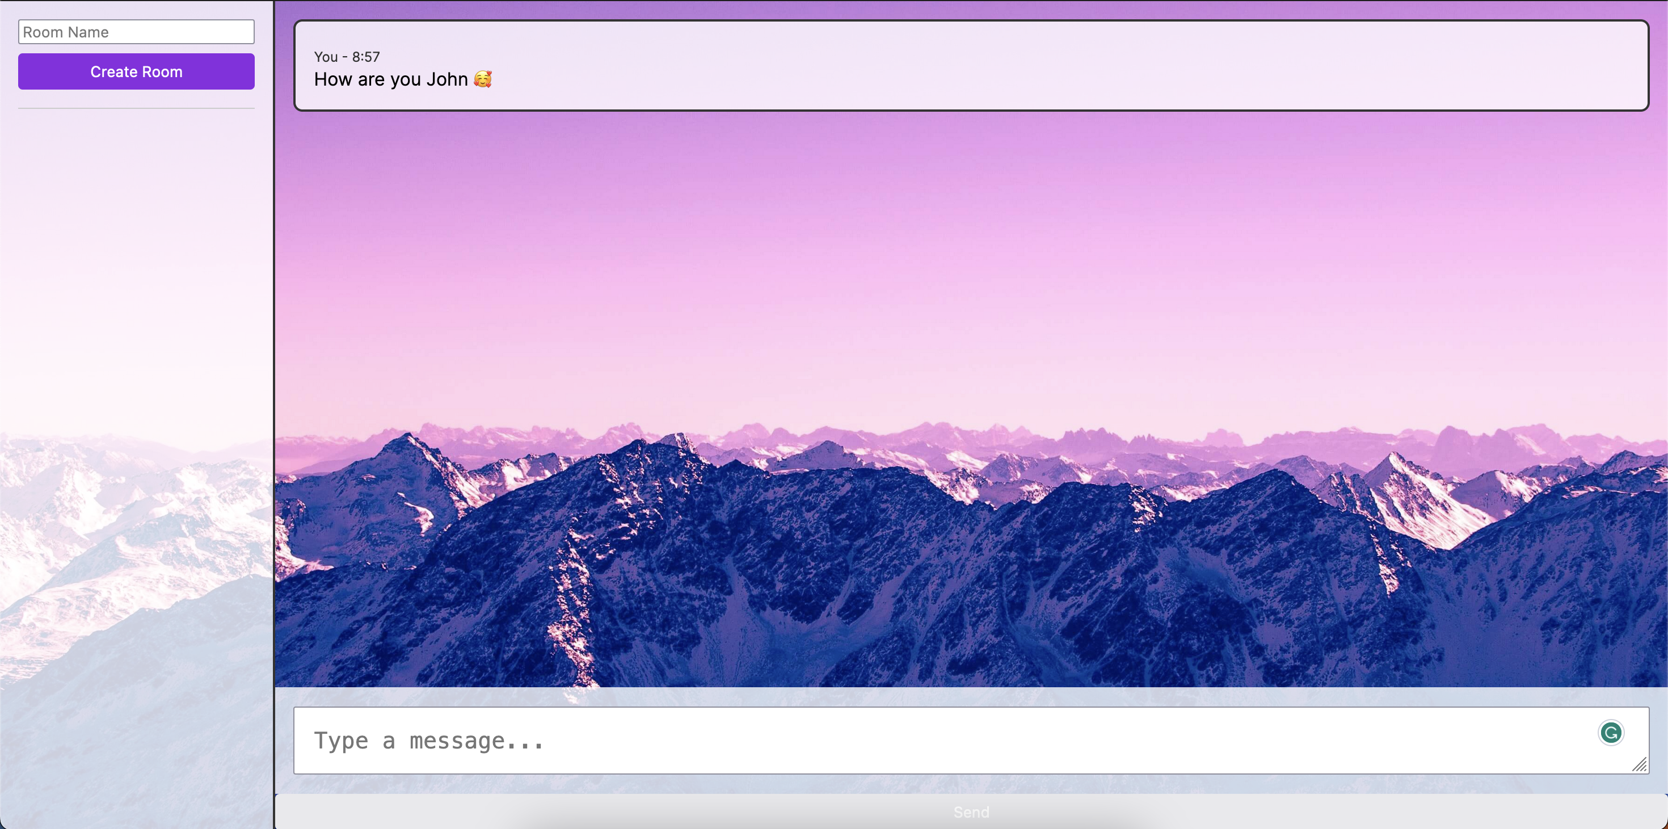1668x829 pixels.
Task: Click the 'How are you' message text
Action: (367, 79)
